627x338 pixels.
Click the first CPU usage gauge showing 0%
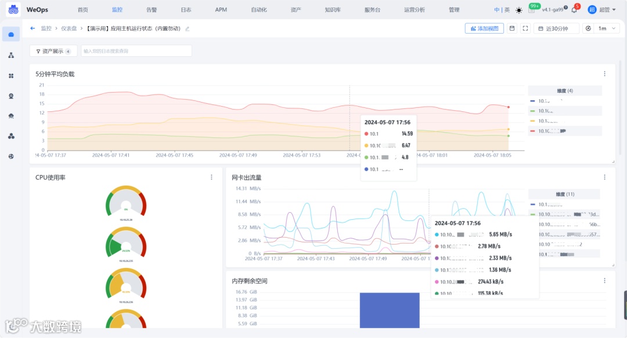pyautogui.click(x=126, y=202)
